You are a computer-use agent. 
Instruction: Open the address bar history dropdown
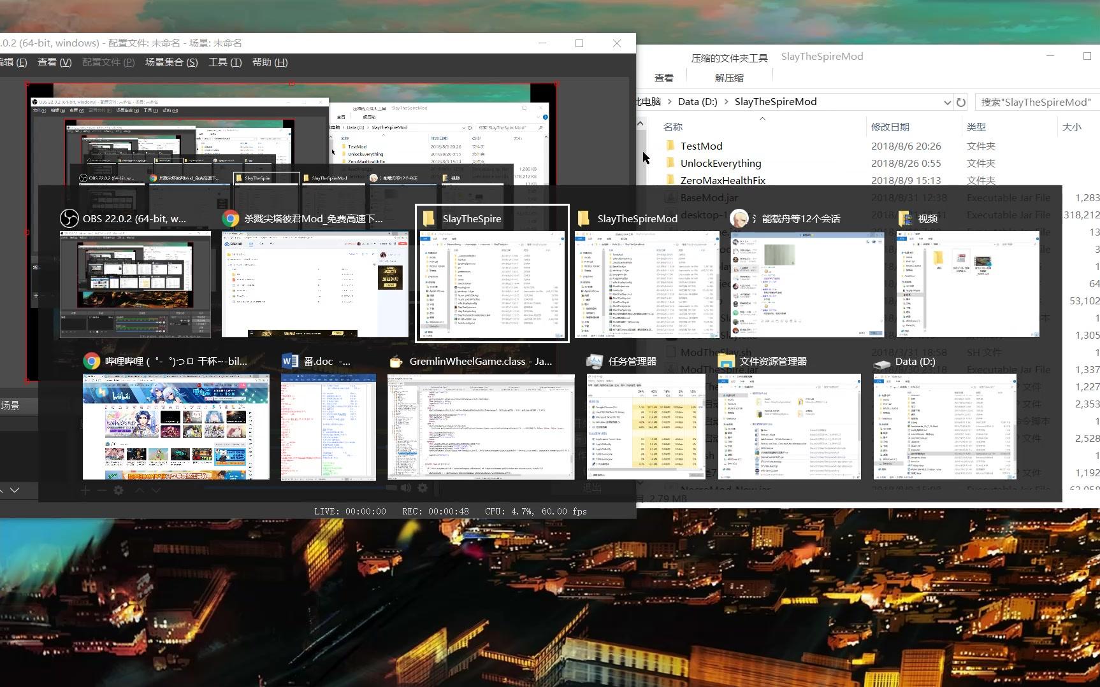[947, 102]
